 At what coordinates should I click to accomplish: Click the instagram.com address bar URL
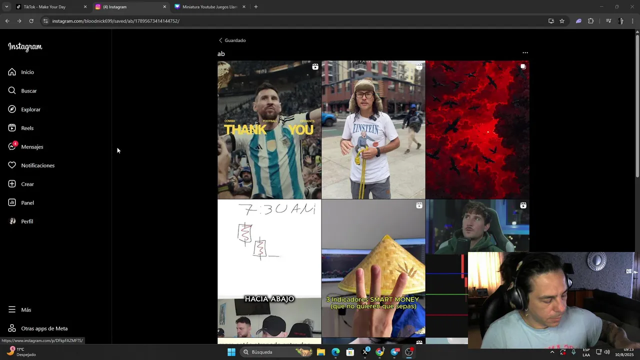tap(115, 21)
